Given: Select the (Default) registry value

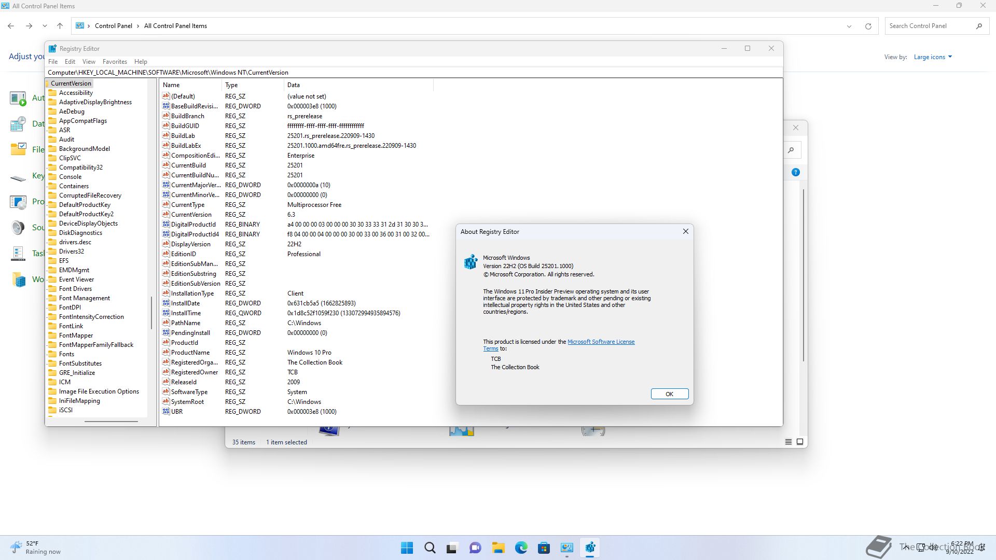Looking at the screenshot, I should point(183,96).
